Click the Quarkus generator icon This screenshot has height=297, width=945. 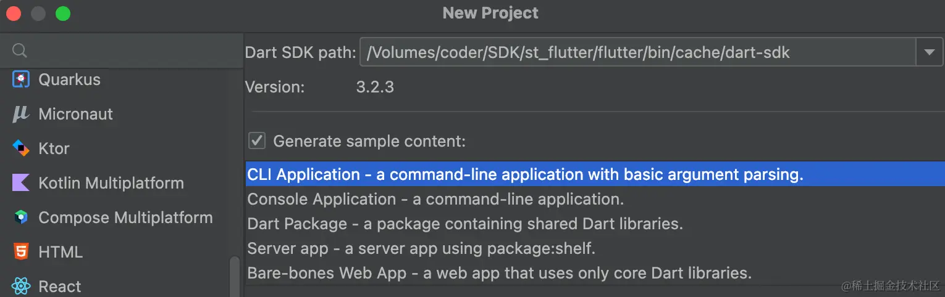click(x=21, y=79)
